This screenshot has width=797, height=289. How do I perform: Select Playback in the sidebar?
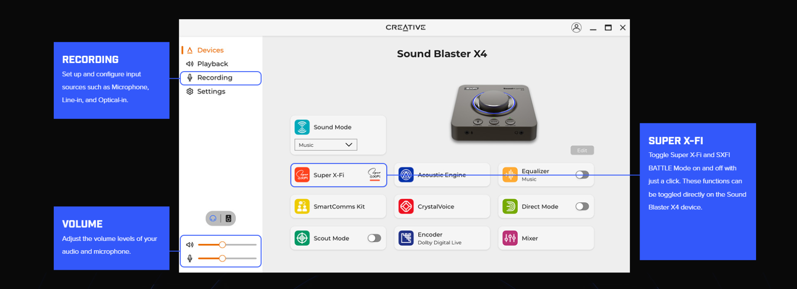click(212, 64)
